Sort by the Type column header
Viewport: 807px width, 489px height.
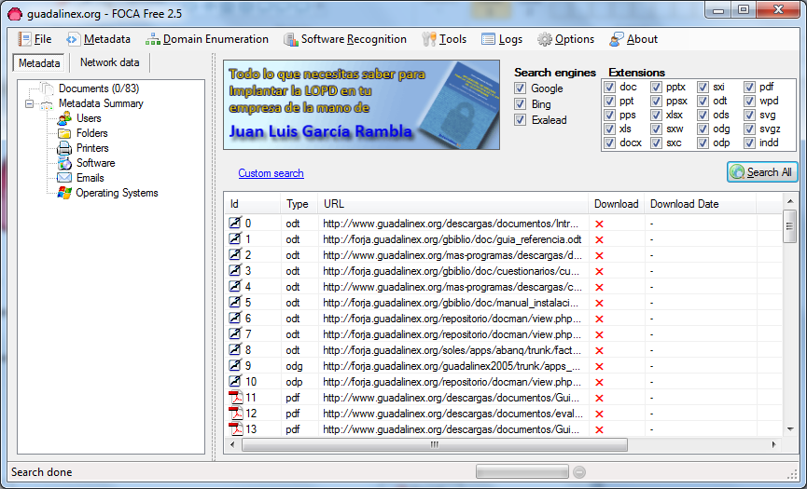pyautogui.click(x=299, y=204)
